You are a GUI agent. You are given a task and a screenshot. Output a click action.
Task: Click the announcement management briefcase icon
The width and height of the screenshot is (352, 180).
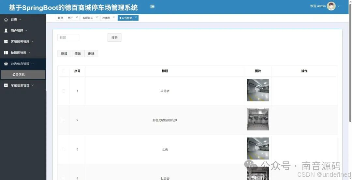[6, 64]
